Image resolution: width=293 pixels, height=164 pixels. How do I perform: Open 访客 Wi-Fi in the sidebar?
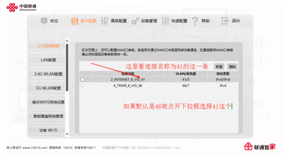pyautogui.click(x=48, y=130)
